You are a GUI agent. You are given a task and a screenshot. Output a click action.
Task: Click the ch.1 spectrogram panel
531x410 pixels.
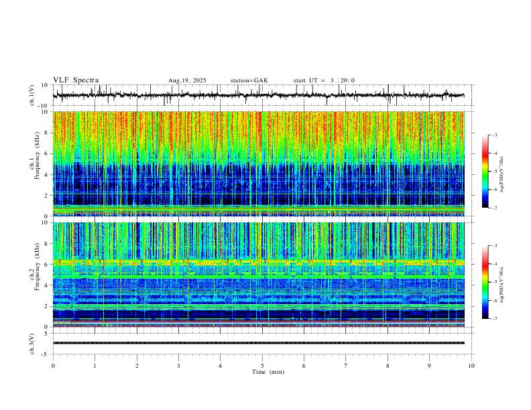coord(259,163)
